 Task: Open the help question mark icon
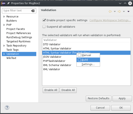click(x=7, y=107)
